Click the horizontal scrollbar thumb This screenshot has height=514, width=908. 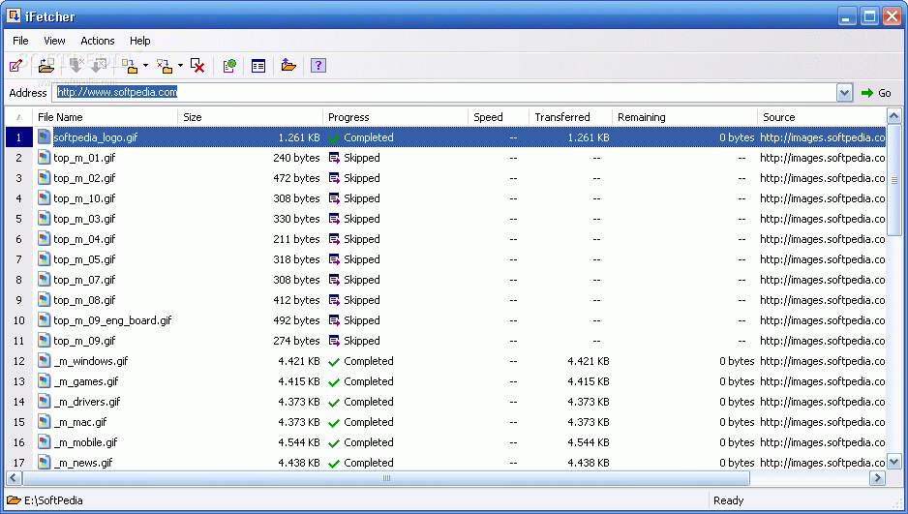[386, 478]
